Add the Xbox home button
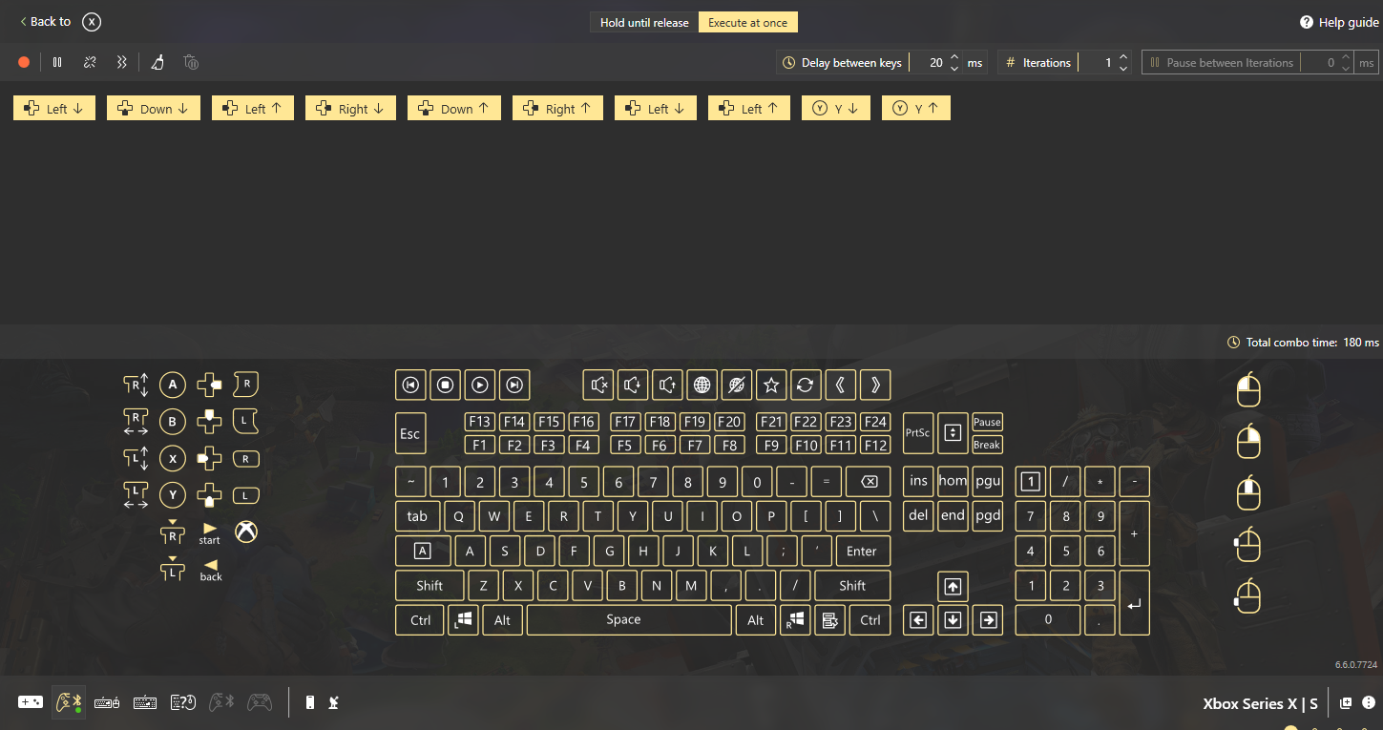Viewport: 1383px width, 730px height. (x=246, y=532)
